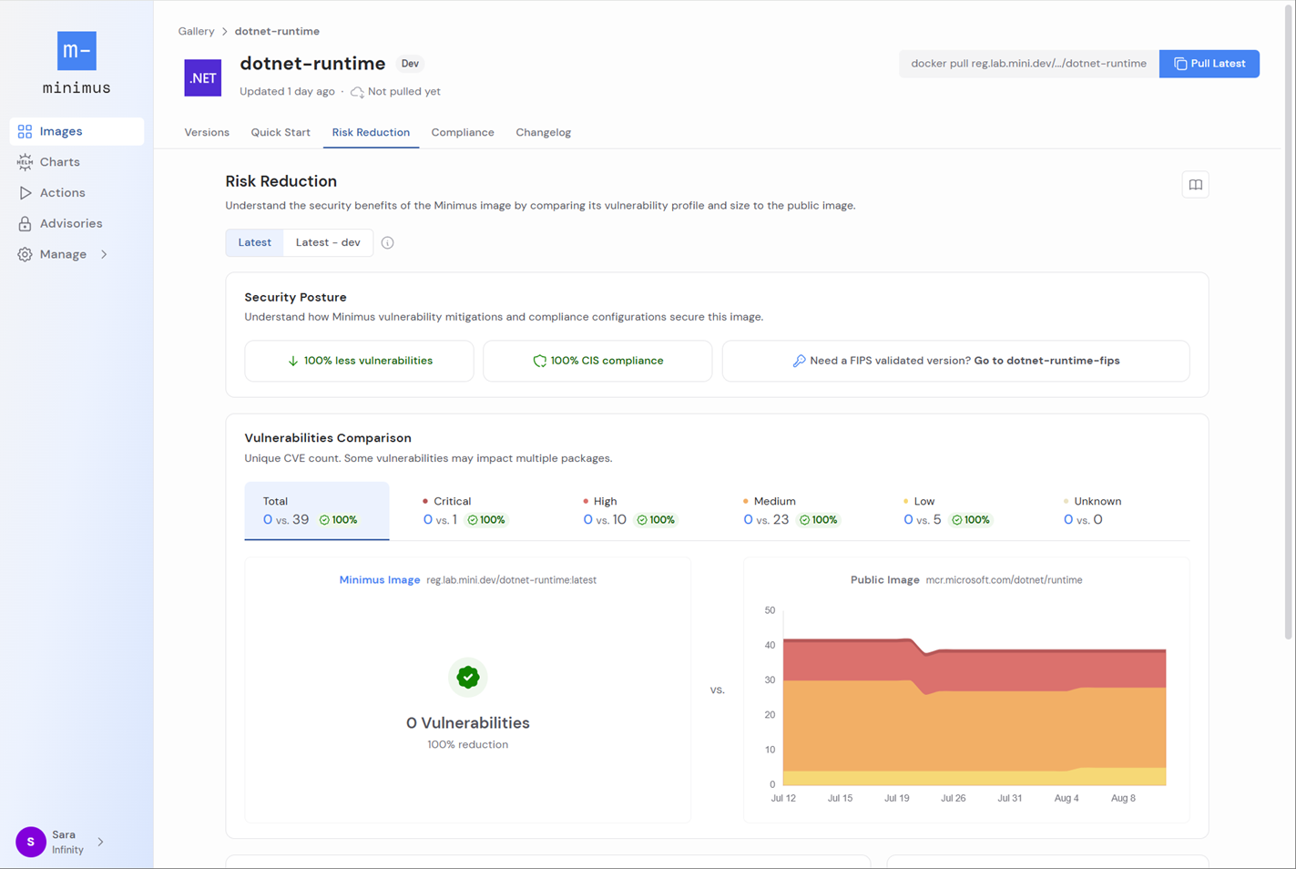Click the FIPS key icon

coord(799,361)
